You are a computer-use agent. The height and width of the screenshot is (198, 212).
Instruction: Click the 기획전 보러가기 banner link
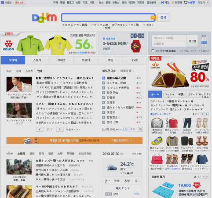tap(121, 140)
